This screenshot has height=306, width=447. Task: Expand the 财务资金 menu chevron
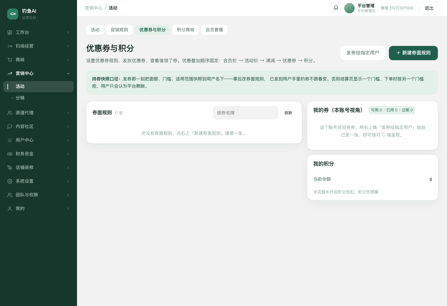[x=68, y=154]
